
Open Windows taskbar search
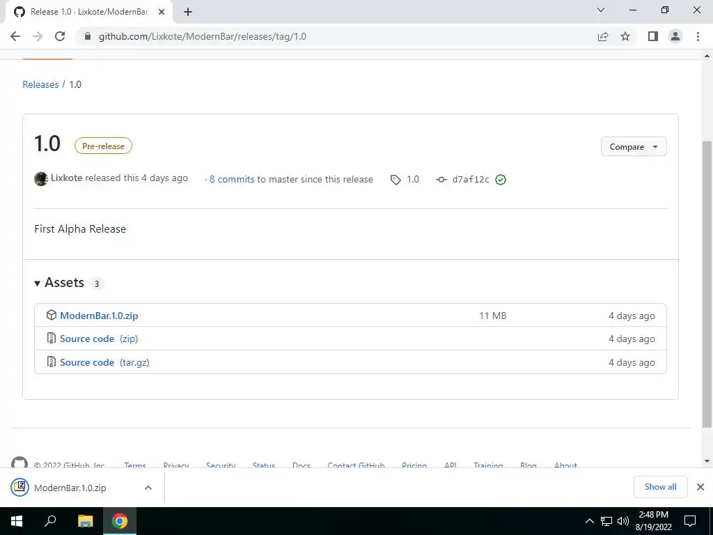[50, 521]
